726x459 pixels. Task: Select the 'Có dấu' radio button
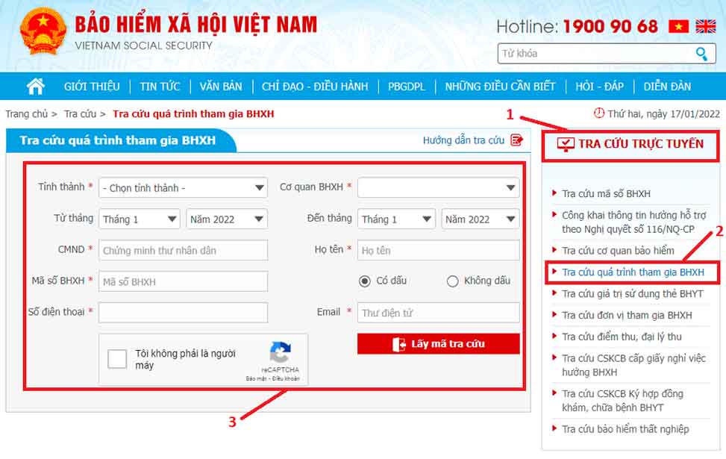tap(365, 281)
